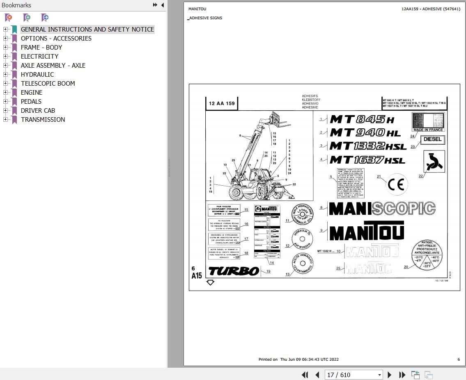Open the page number dropdown arrow
The image size is (466, 380).
[x=379, y=375]
